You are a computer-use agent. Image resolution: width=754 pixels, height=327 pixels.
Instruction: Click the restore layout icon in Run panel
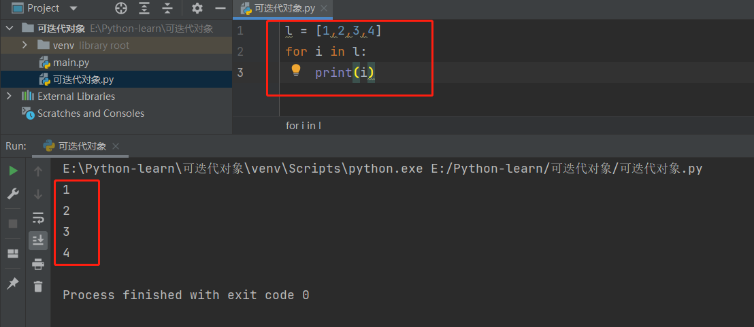coord(13,254)
